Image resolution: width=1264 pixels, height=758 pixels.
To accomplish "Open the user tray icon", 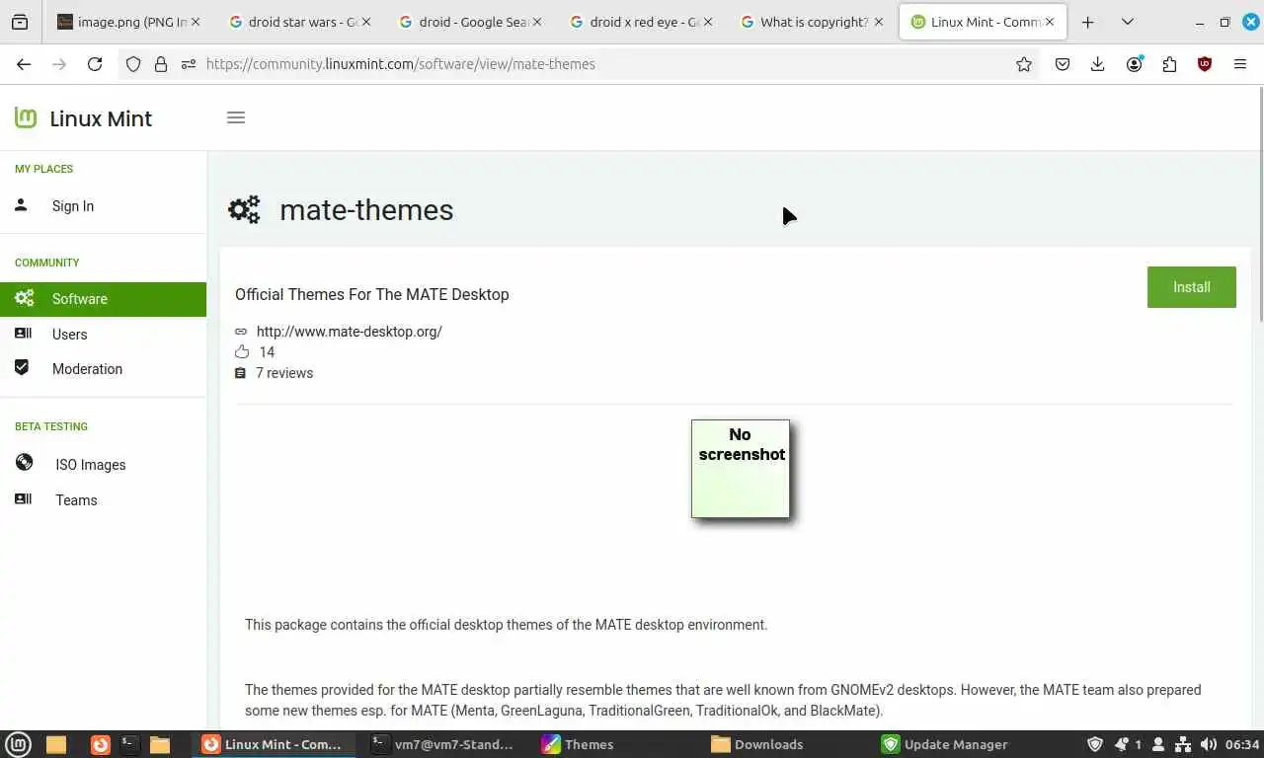I will coord(1158,744).
